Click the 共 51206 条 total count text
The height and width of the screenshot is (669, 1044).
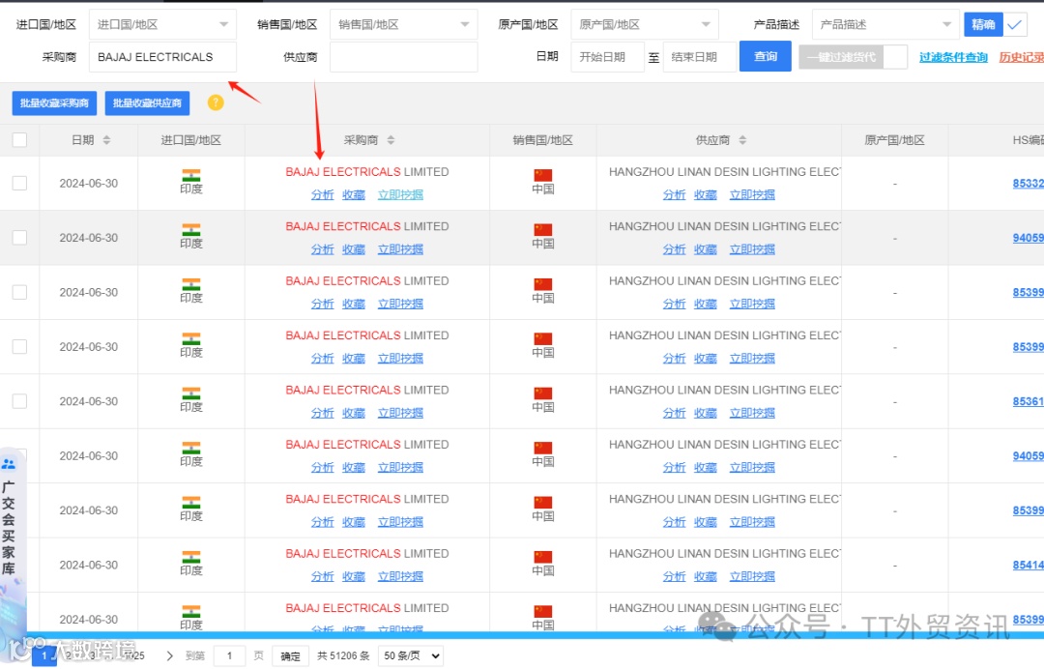(x=343, y=655)
